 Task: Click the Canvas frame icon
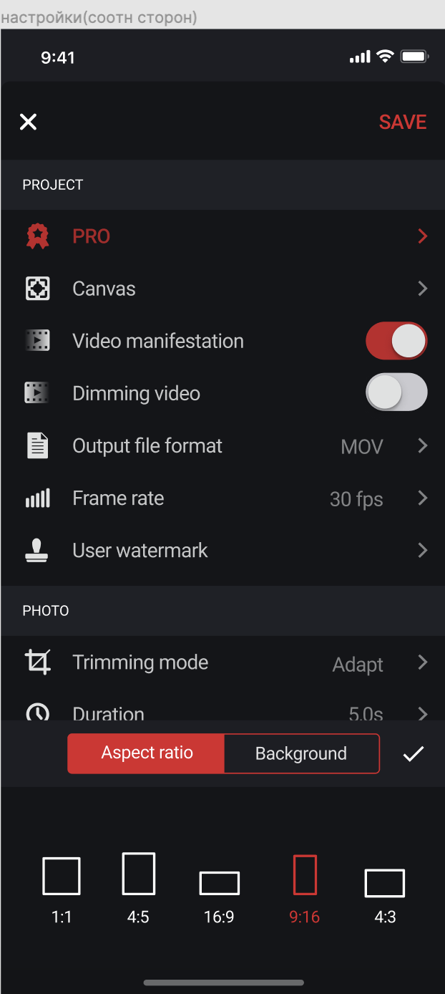click(37, 289)
